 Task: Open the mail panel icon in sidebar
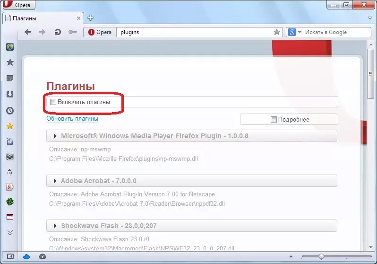click(x=10, y=47)
